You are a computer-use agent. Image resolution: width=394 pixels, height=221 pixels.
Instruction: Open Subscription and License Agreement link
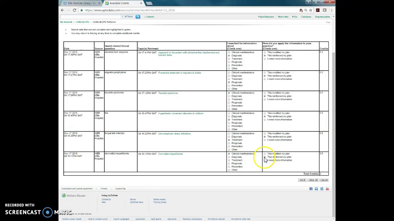pos(77,188)
